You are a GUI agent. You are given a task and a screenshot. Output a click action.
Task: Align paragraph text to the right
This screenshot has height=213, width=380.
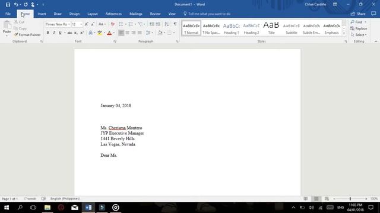click(134, 33)
